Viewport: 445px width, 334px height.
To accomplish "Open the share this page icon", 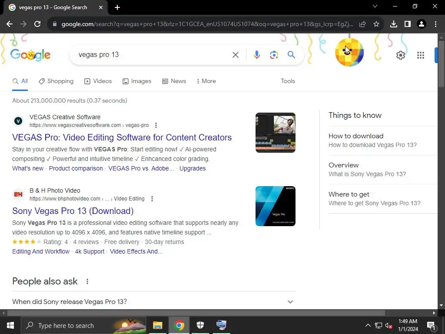I will (362, 24).
